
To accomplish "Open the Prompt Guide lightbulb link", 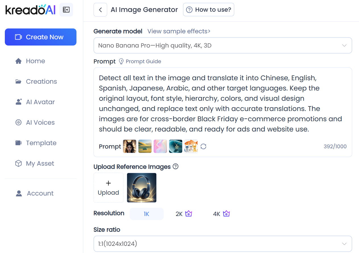I will click(x=140, y=61).
